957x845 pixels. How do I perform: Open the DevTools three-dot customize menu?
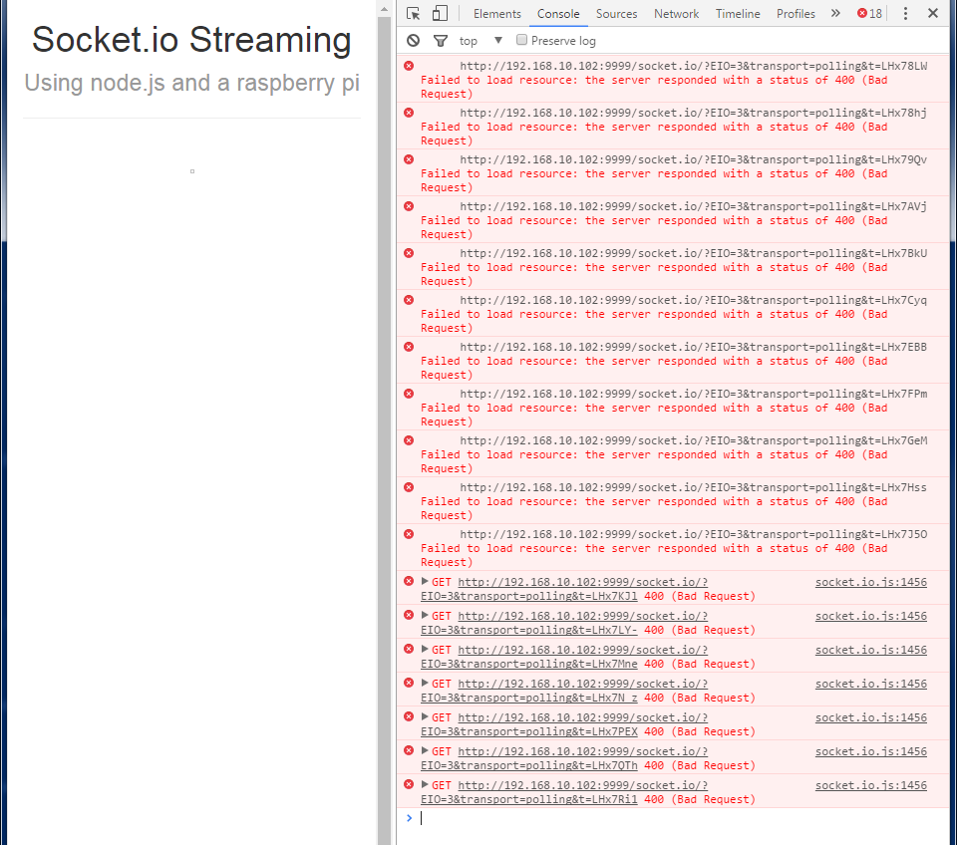[x=905, y=13]
